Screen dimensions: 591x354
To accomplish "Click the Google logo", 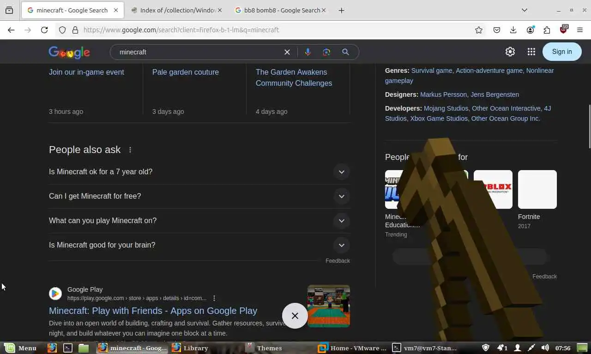I will pos(69,52).
